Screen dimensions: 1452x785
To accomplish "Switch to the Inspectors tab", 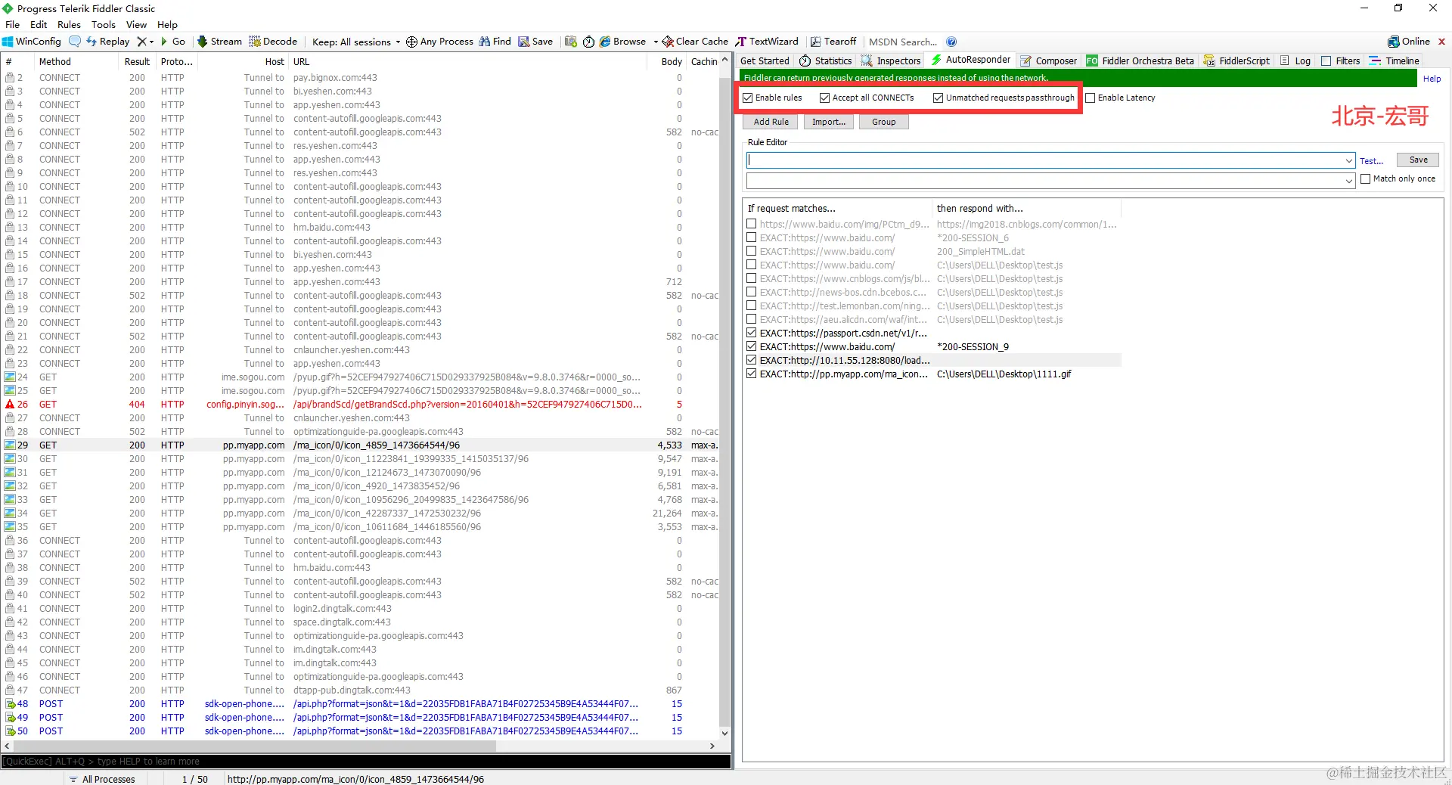I will click(x=891, y=61).
